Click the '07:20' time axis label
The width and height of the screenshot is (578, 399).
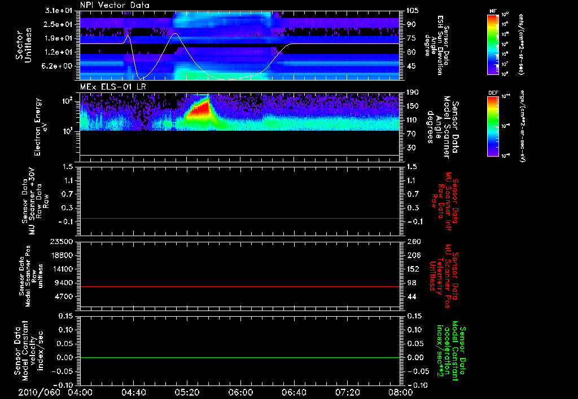tap(347, 392)
